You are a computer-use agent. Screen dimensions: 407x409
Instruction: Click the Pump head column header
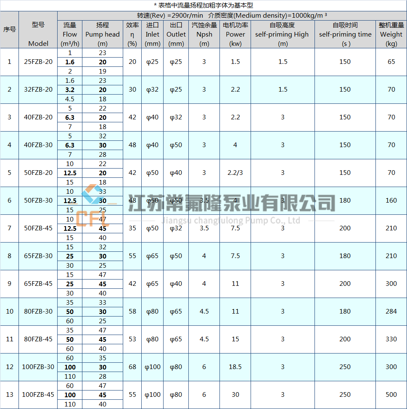[x=103, y=34]
